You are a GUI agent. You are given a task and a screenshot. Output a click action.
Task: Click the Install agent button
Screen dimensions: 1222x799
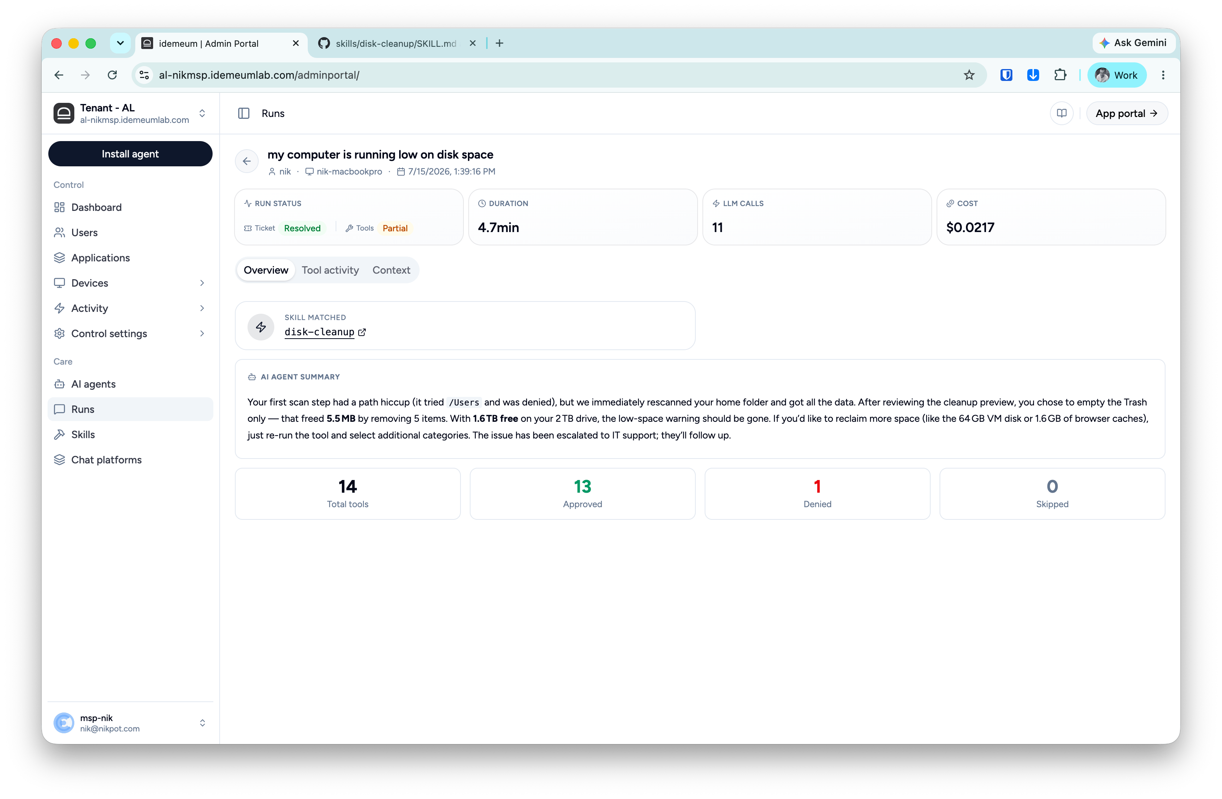tap(130, 154)
